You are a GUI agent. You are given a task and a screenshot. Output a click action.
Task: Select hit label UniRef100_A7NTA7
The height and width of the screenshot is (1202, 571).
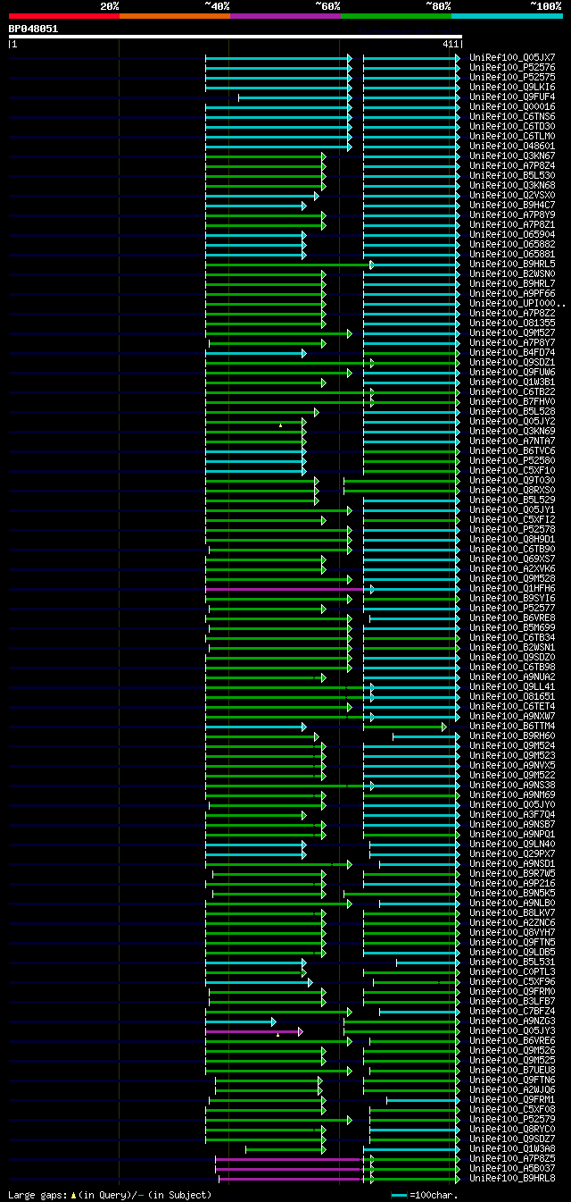[x=512, y=441]
